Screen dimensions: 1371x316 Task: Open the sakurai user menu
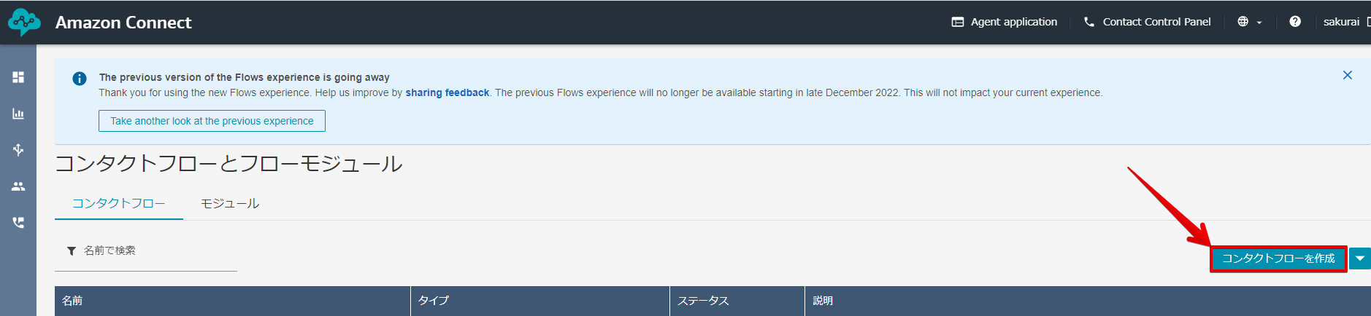pyautogui.click(x=1343, y=22)
